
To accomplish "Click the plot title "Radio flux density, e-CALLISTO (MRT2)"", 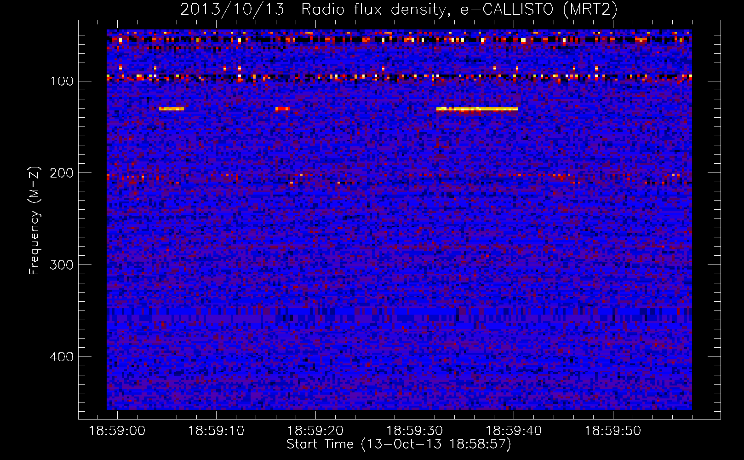I will tap(459, 9).
